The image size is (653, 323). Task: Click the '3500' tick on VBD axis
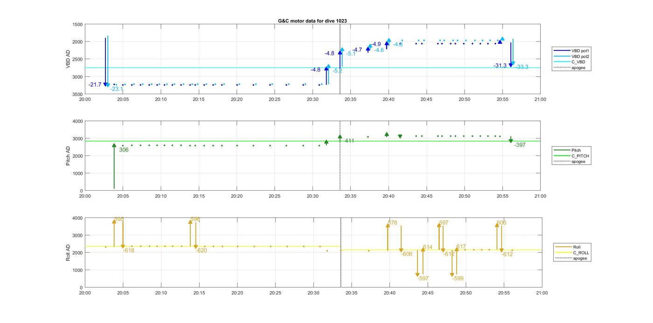(x=77, y=95)
